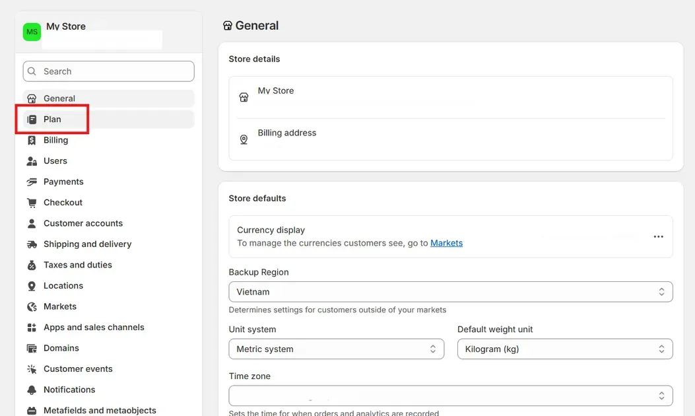This screenshot has height=416, width=695.
Task: Click the Markets globe icon
Action: click(32, 306)
